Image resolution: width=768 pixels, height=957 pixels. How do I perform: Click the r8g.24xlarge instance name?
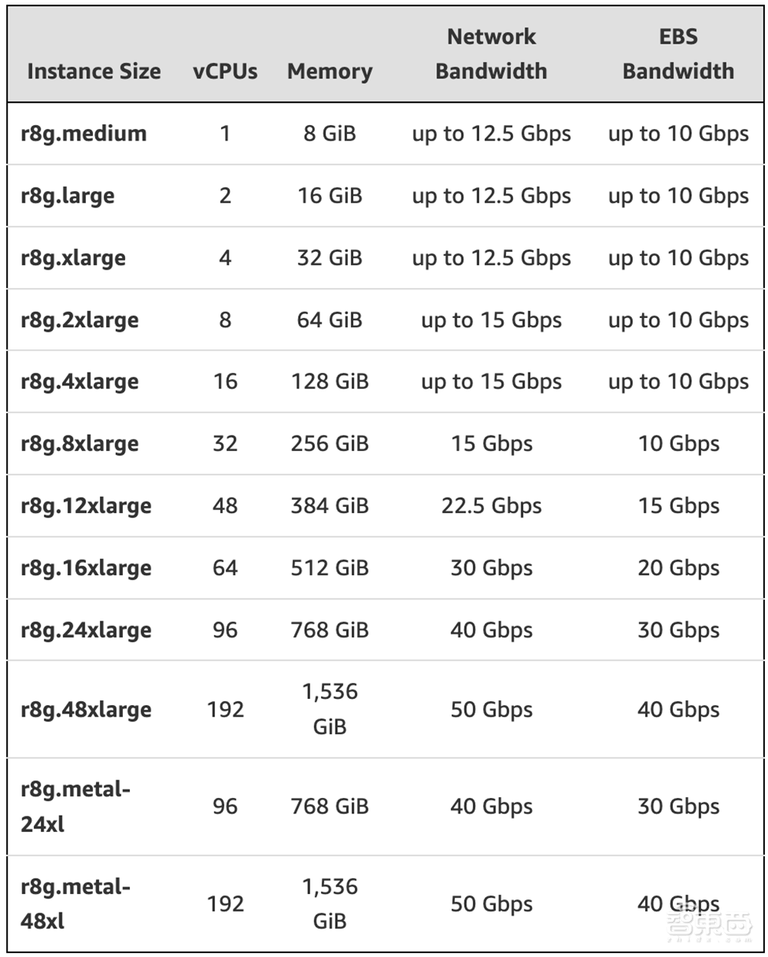point(86,631)
